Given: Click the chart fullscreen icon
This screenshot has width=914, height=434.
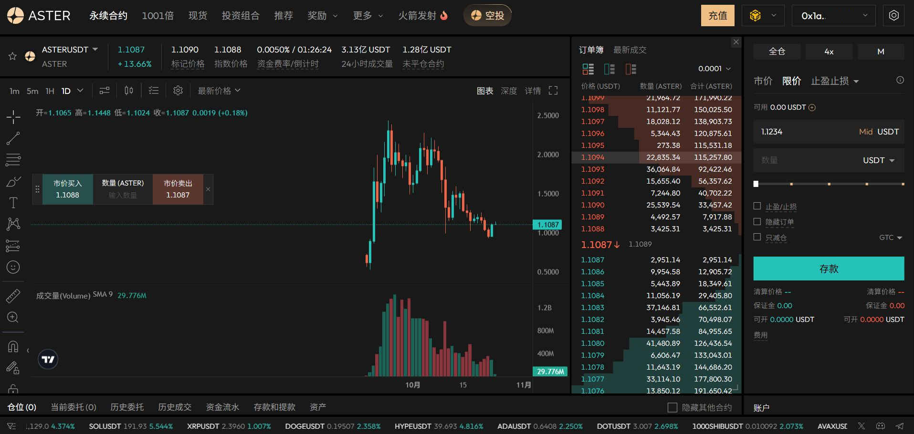Looking at the screenshot, I should (x=553, y=91).
